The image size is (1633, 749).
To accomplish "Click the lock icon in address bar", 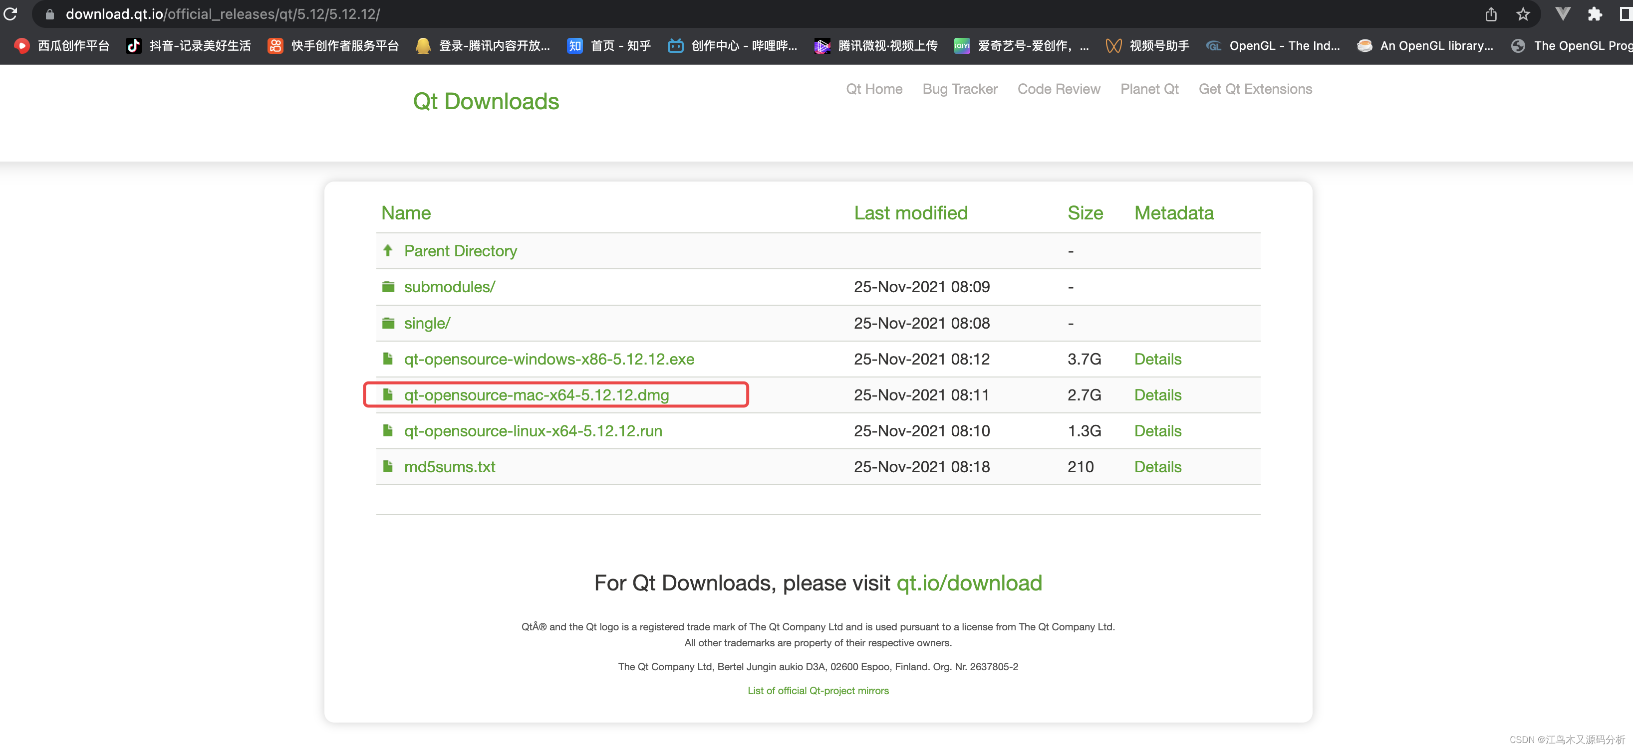I will [49, 14].
